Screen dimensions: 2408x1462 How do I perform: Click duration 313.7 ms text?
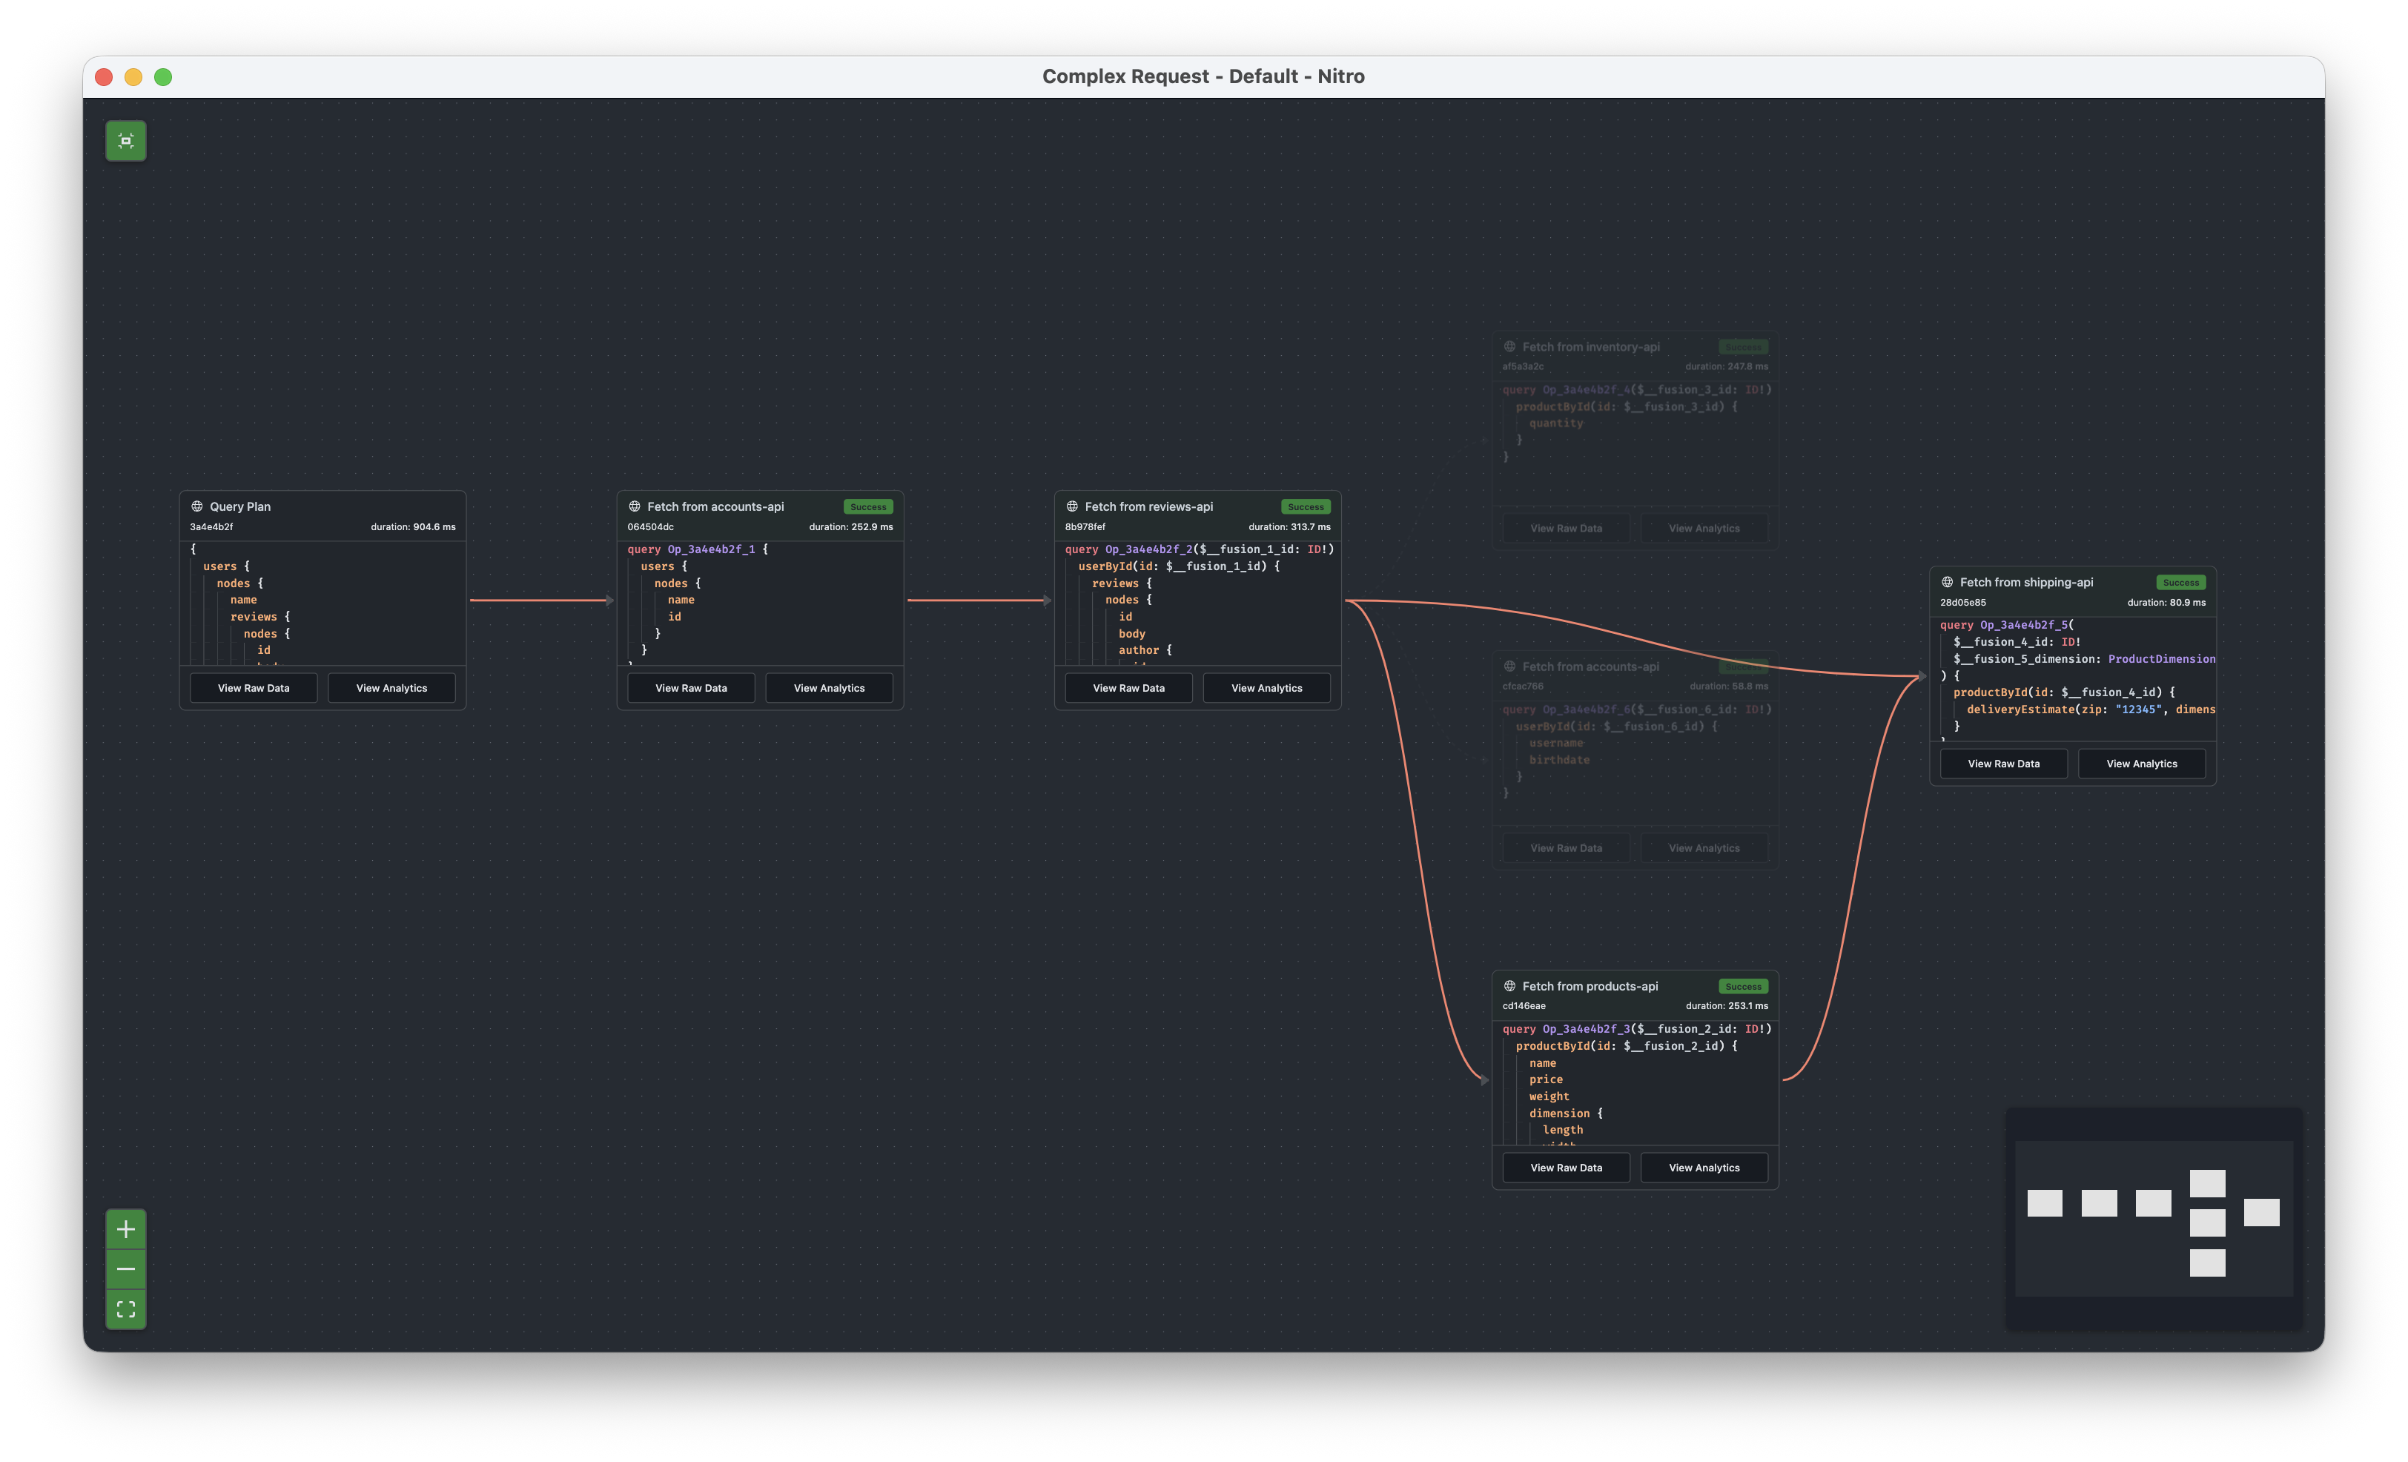[1289, 526]
